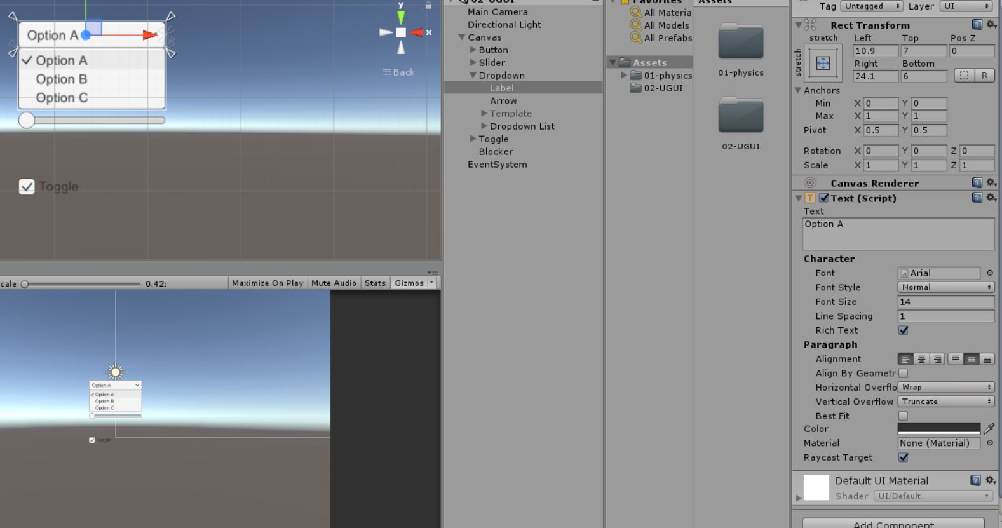The image size is (1002, 528).
Task: Expand the 01-physics folder in Project tree
Action: 624,75
